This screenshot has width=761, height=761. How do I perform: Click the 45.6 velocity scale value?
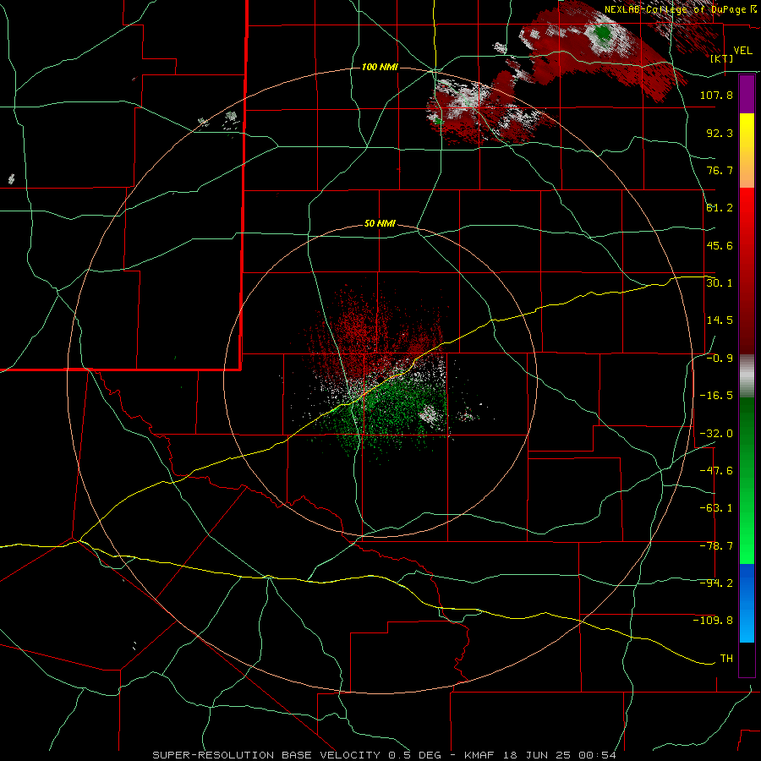coord(720,245)
